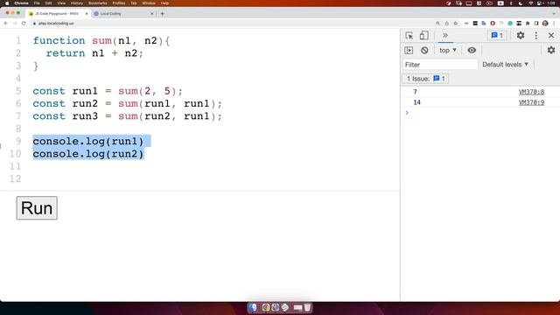Open the top context dropdown

click(448, 51)
